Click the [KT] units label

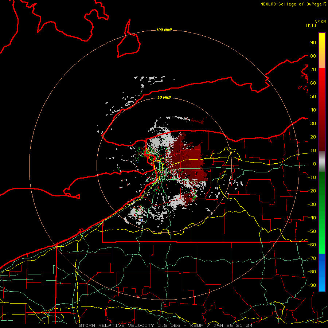pyautogui.click(x=311, y=25)
